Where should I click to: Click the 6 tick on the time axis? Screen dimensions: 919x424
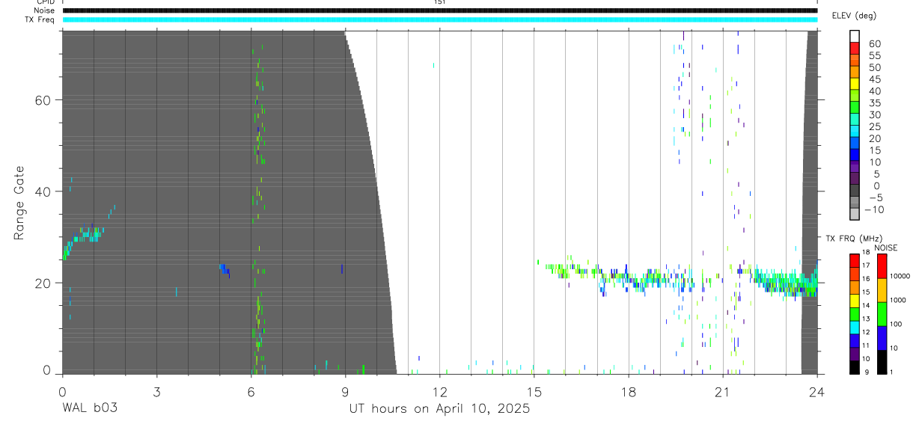click(x=251, y=390)
